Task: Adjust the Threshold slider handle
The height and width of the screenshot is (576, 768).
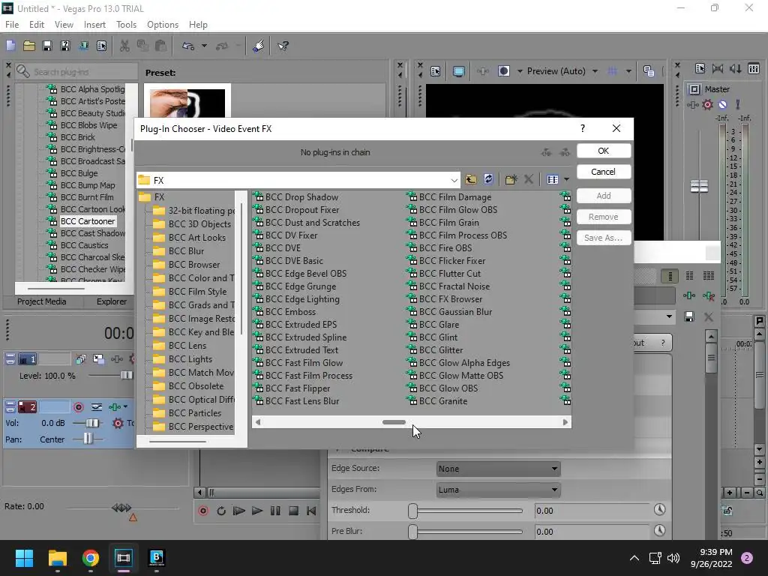Action: [x=413, y=511]
